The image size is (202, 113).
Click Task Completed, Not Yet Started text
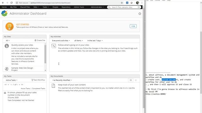click(21, 100)
